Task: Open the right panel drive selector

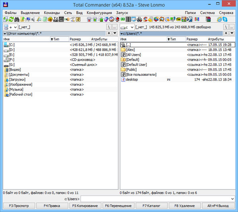Action: click(127, 27)
